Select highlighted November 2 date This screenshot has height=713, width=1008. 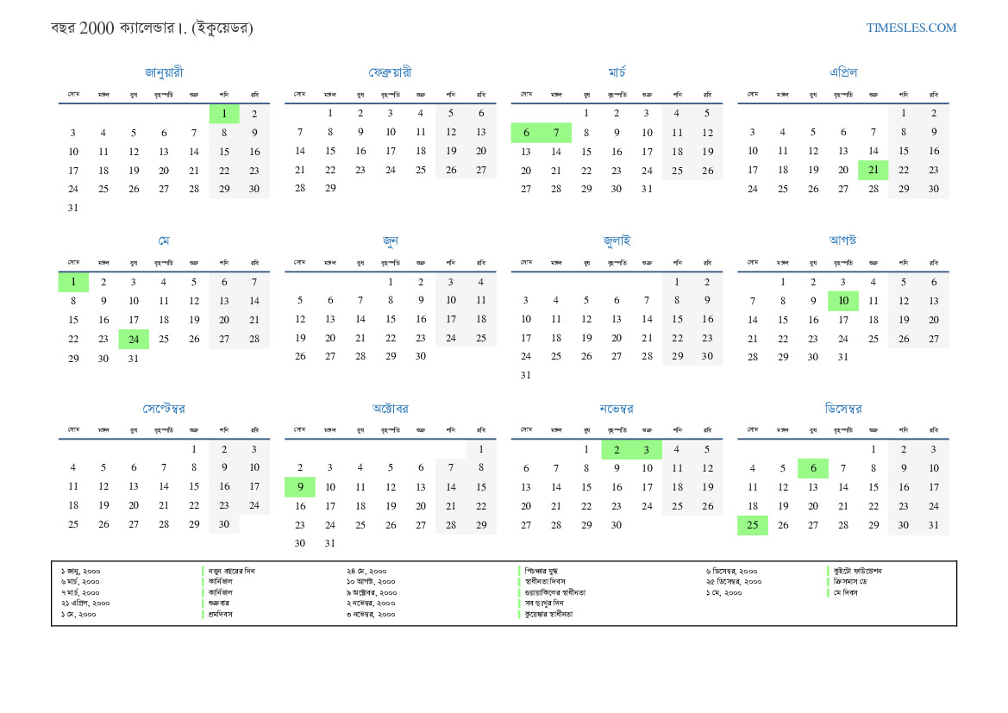coord(617,449)
